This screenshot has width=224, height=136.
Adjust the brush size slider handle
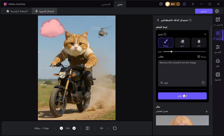(171, 52)
